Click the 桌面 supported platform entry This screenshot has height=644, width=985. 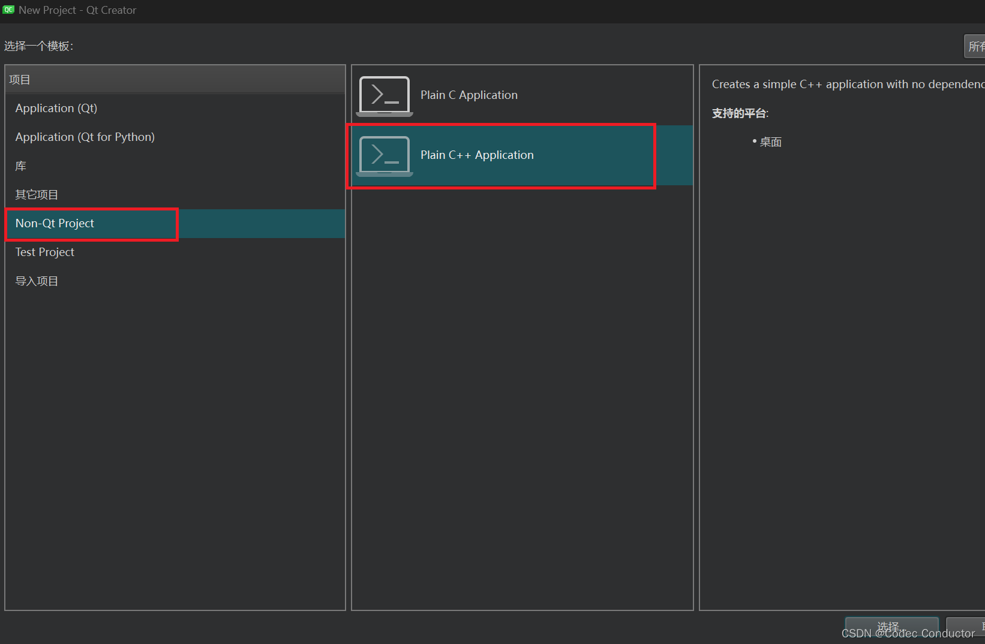pyautogui.click(x=770, y=142)
